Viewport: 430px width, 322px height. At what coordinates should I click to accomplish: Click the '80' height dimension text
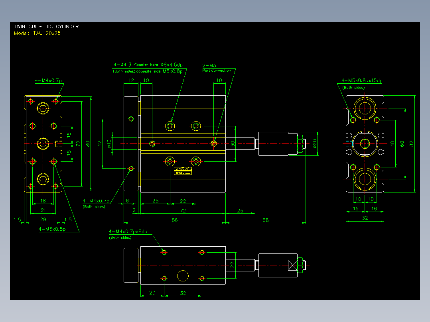pyautogui.click(x=88, y=143)
